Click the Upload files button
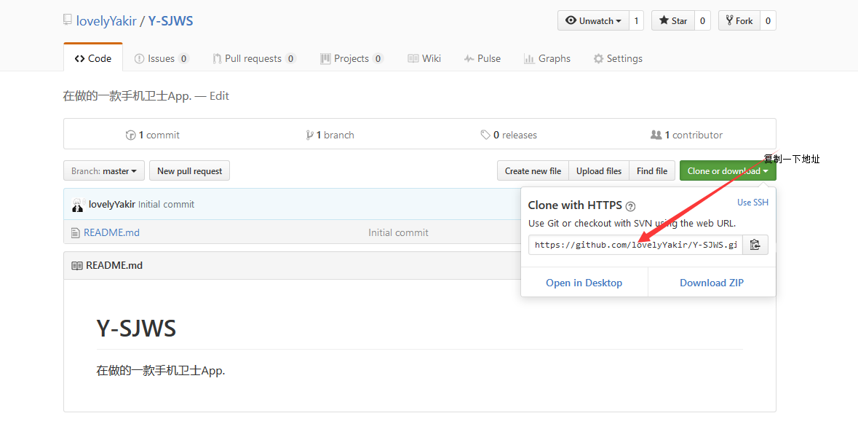Screen dimensions: 858x440 tap(599, 171)
